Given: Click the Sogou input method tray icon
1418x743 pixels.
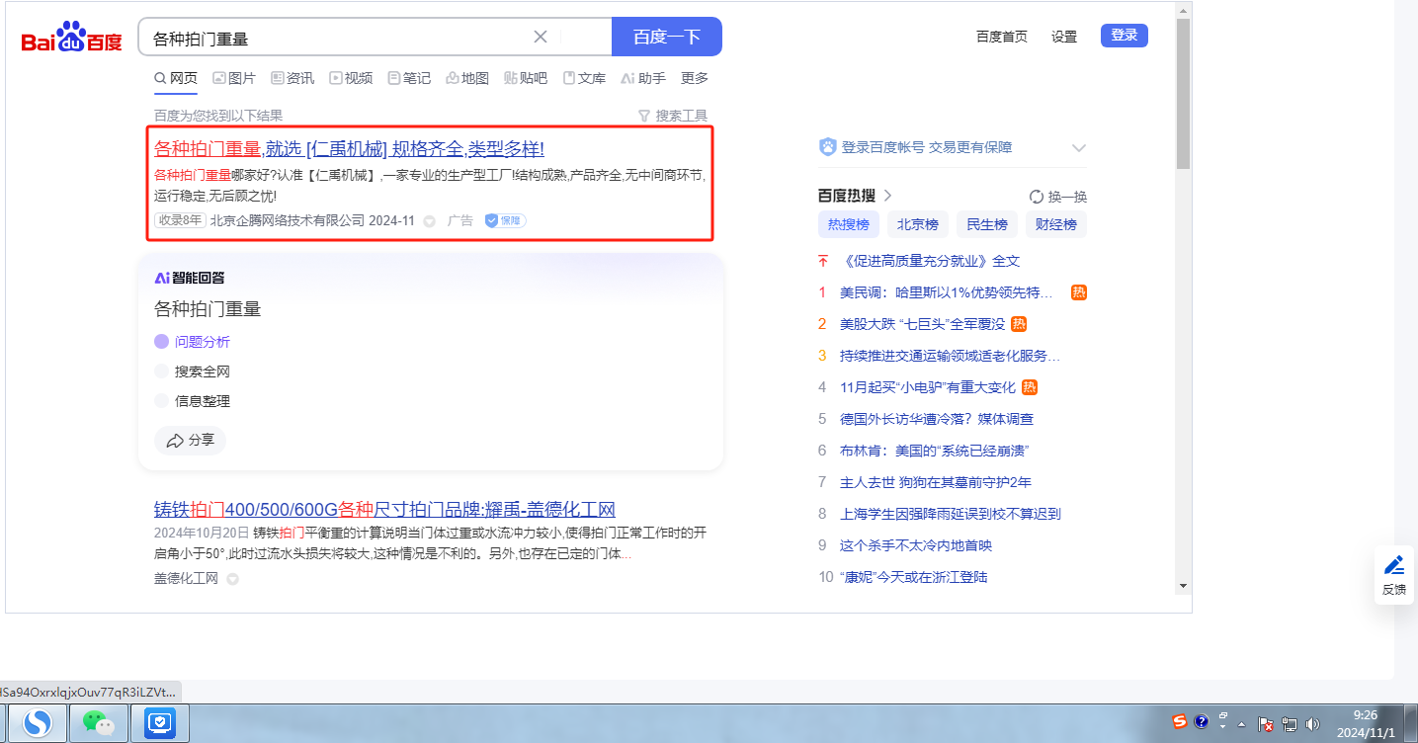Looking at the screenshot, I should click(1179, 721).
